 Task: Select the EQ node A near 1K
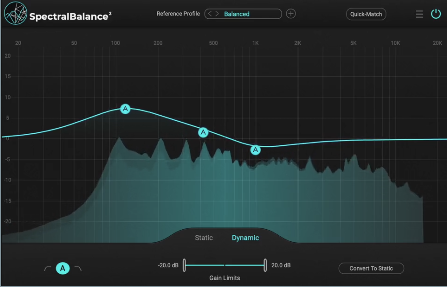(255, 150)
